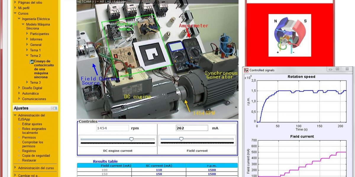Image resolution: width=355 pixels, height=177 pixels.
Task: Maximize the Controlled signals window
Action: 338,69
